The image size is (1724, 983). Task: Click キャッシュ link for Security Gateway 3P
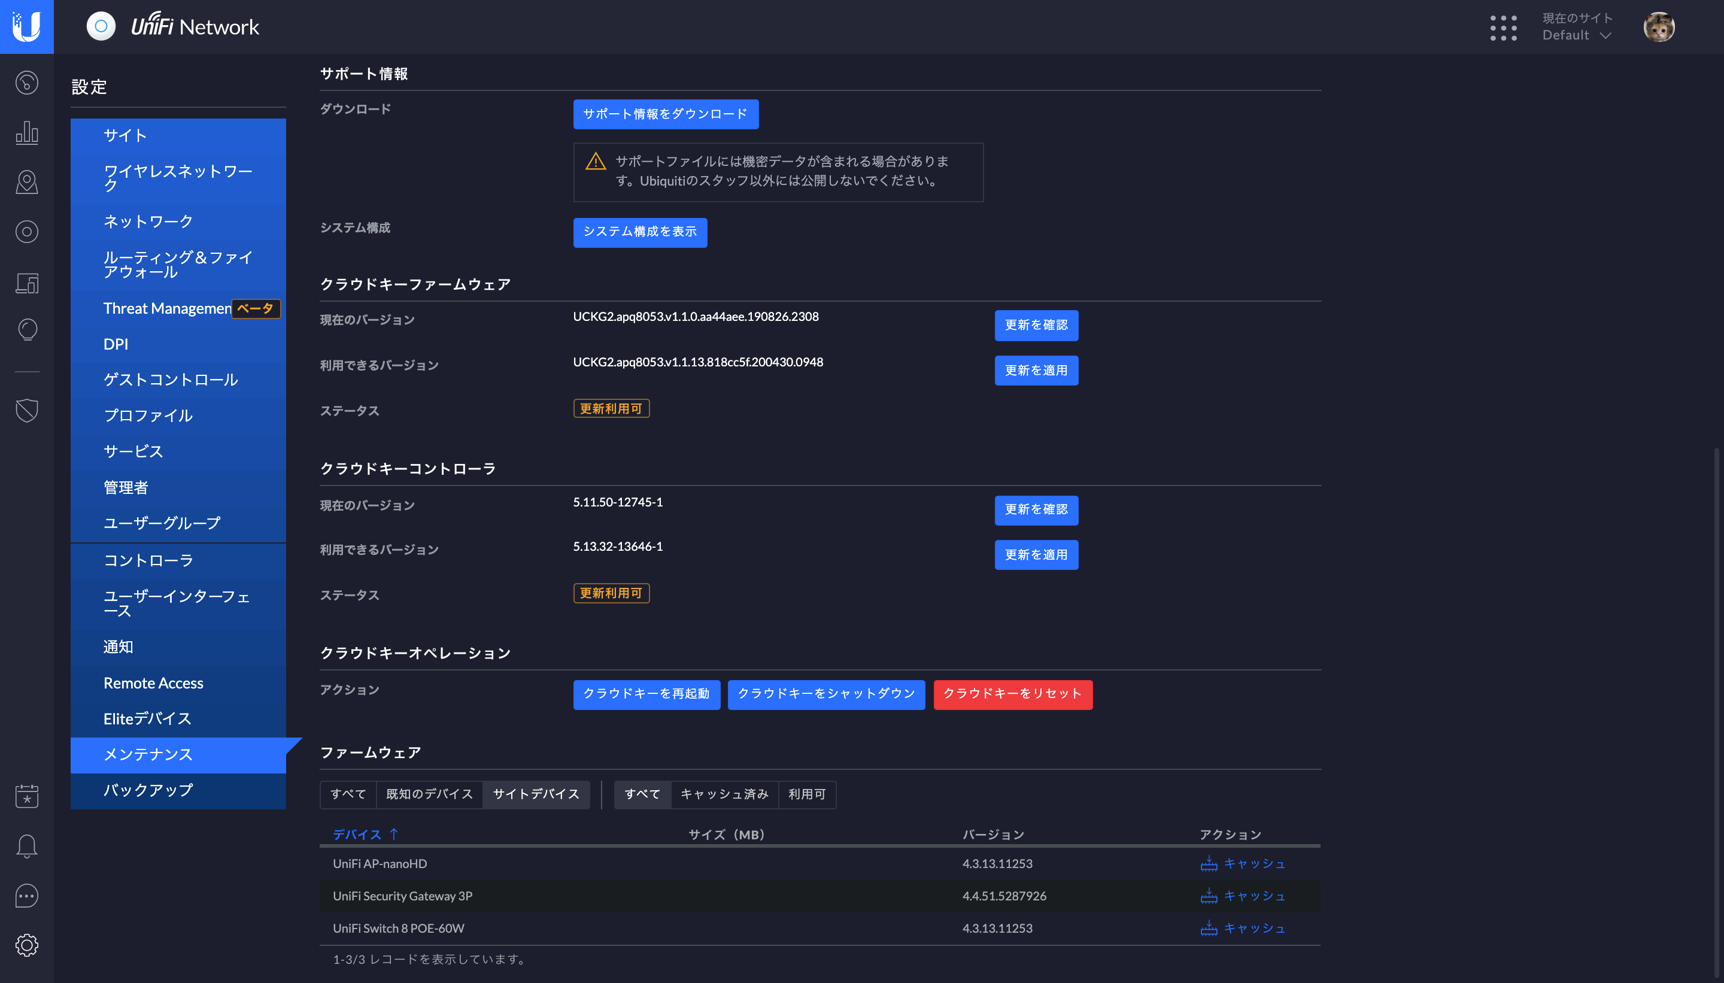1255,896
